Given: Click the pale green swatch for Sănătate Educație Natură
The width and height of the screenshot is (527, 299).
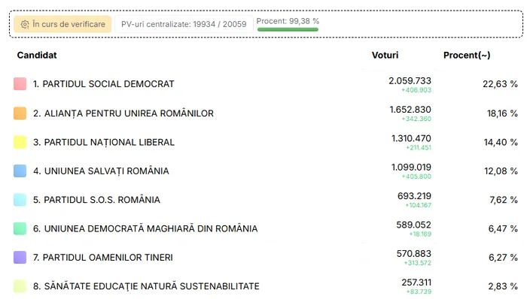Looking at the screenshot, I should (20, 286).
